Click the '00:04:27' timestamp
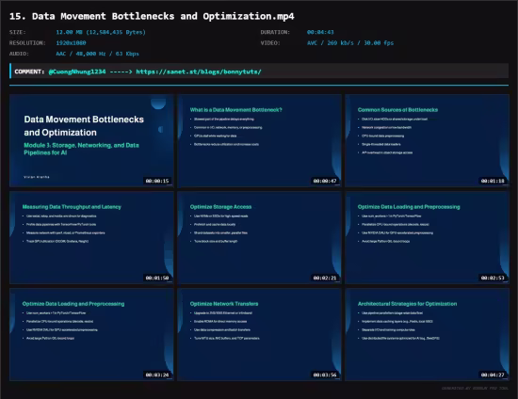This screenshot has height=399, width=518. pyautogui.click(x=493, y=375)
